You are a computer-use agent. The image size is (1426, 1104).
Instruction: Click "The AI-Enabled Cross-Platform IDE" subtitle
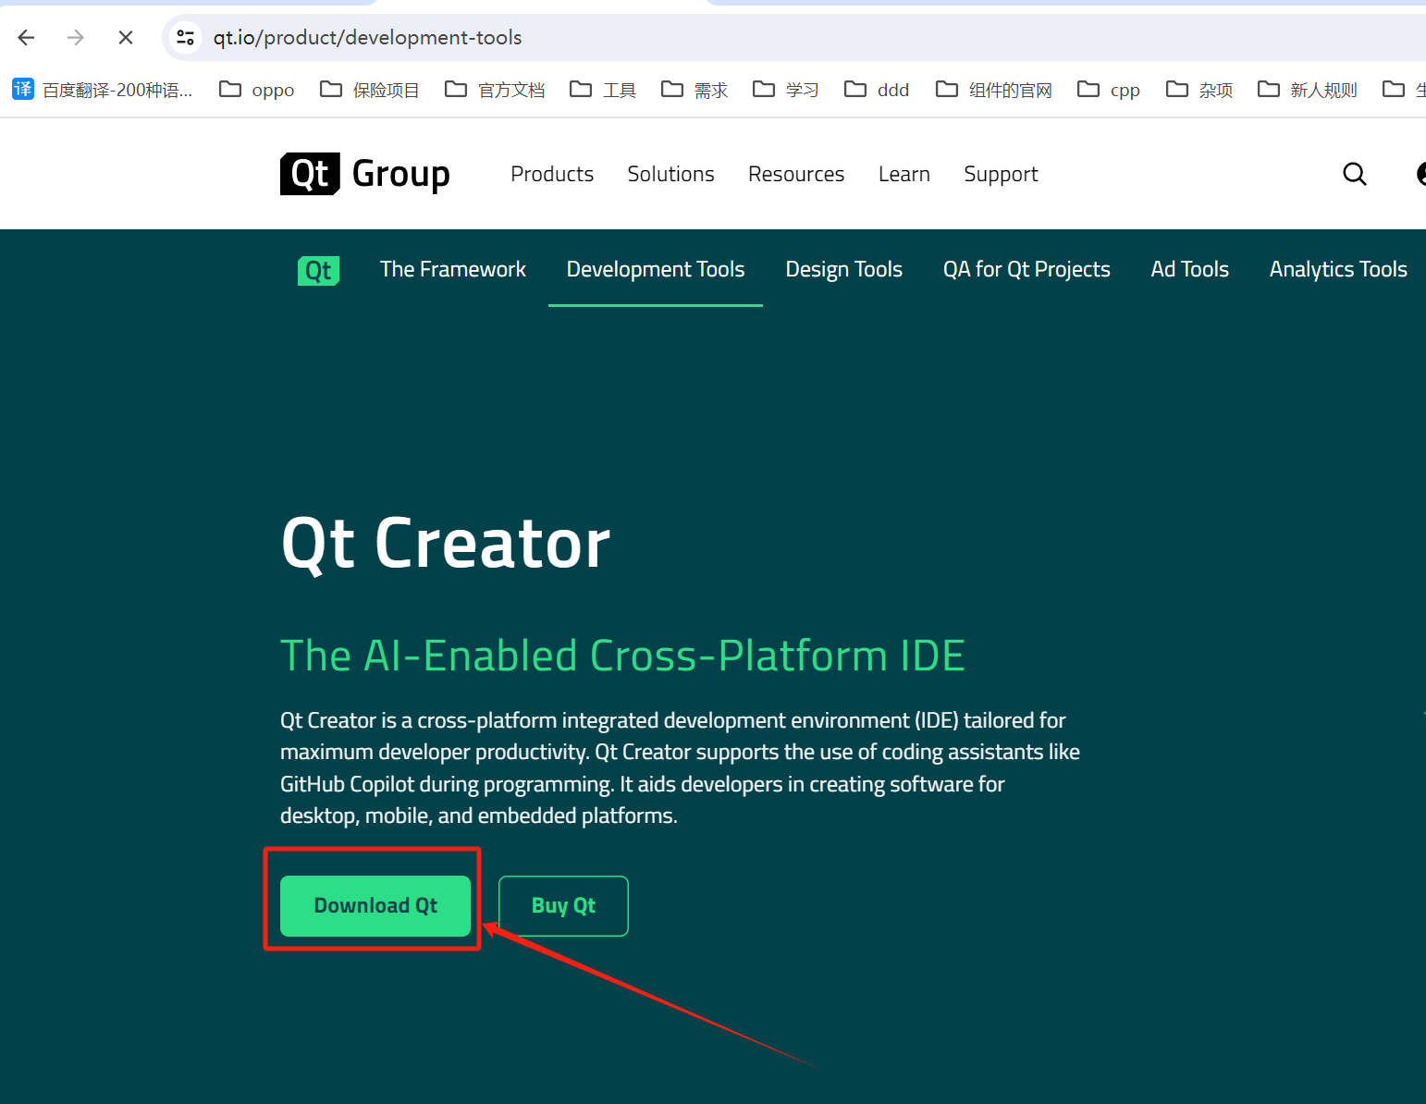pyautogui.click(x=622, y=656)
